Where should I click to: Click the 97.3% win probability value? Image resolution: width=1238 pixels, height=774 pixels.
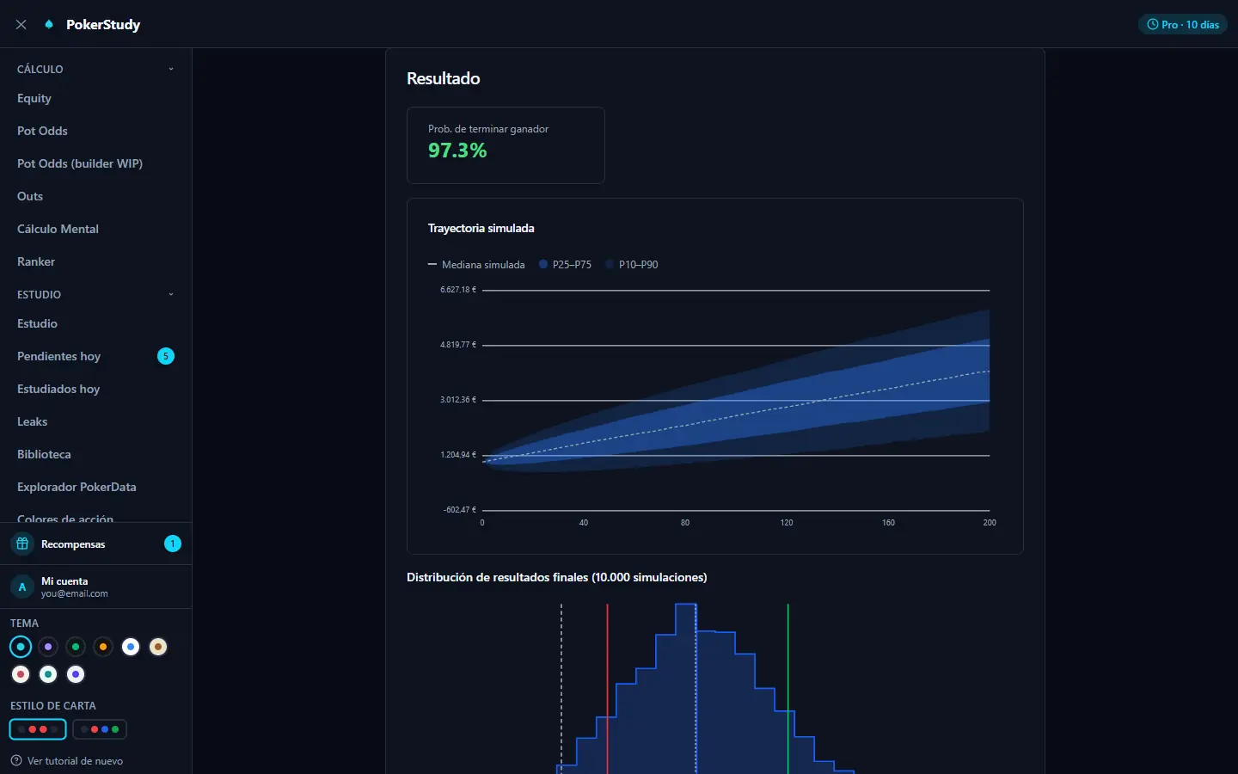(x=457, y=150)
